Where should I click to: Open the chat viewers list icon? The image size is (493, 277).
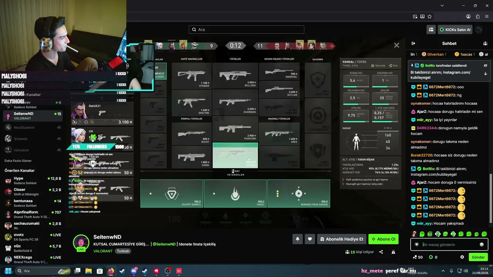pyautogui.click(x=485, y=43)
